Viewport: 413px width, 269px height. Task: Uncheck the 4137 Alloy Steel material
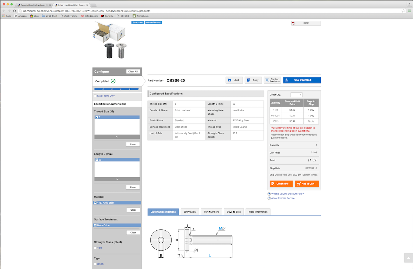96,203
